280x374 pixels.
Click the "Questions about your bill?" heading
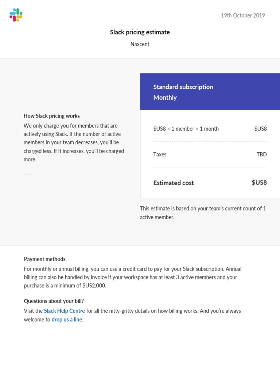[x=54, y=301]
